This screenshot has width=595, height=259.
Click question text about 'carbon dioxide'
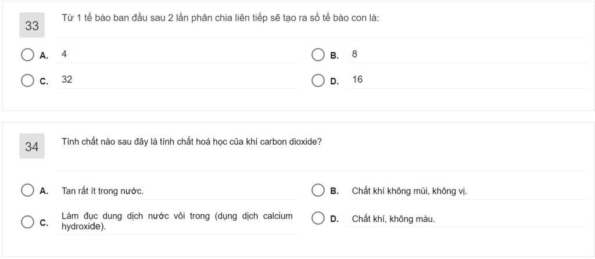pyautogui.click(x=192, y=142)
